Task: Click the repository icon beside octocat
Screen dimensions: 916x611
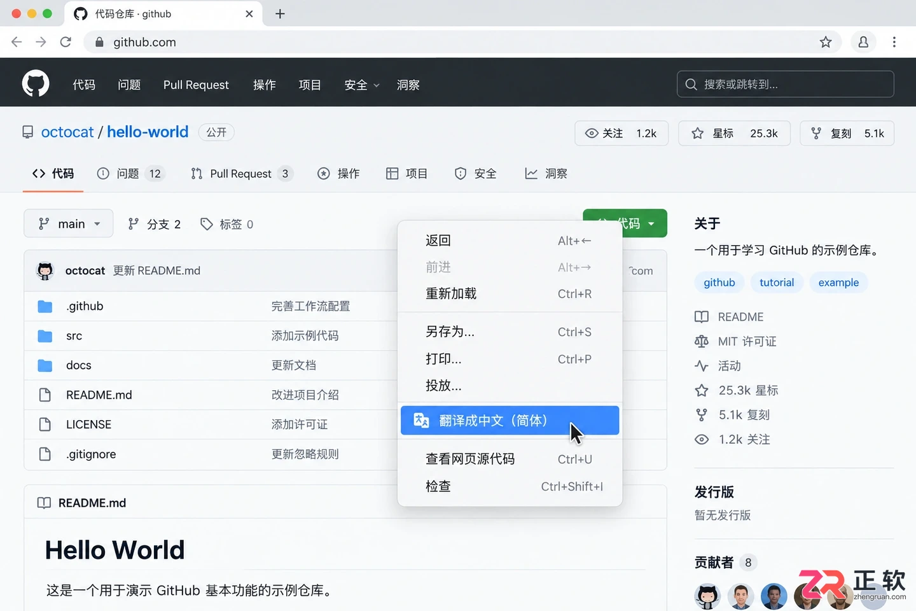Action: (x=27, y=132)
